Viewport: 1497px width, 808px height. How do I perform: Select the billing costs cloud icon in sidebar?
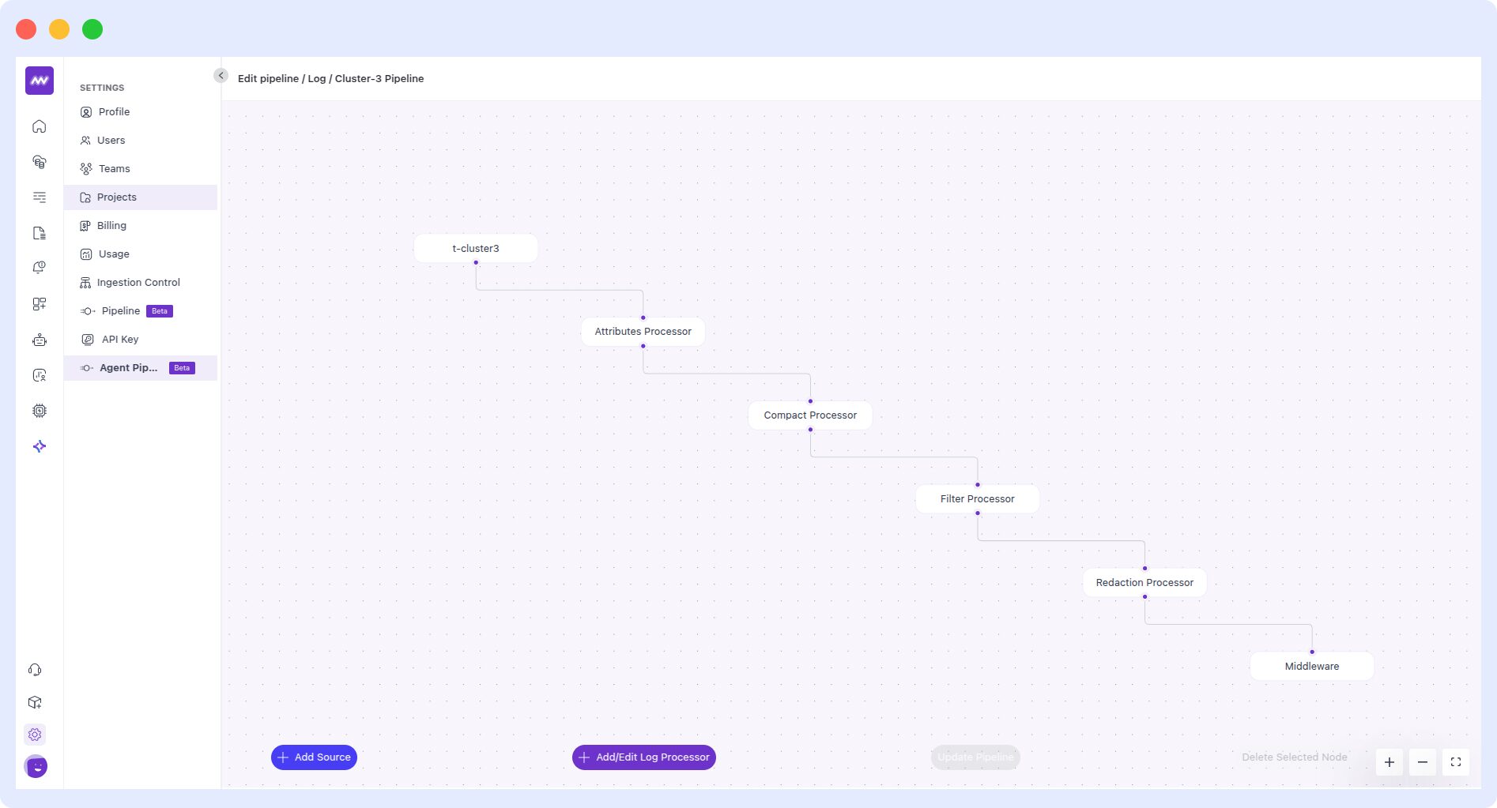pyautogui.click(x=38, y=161)
